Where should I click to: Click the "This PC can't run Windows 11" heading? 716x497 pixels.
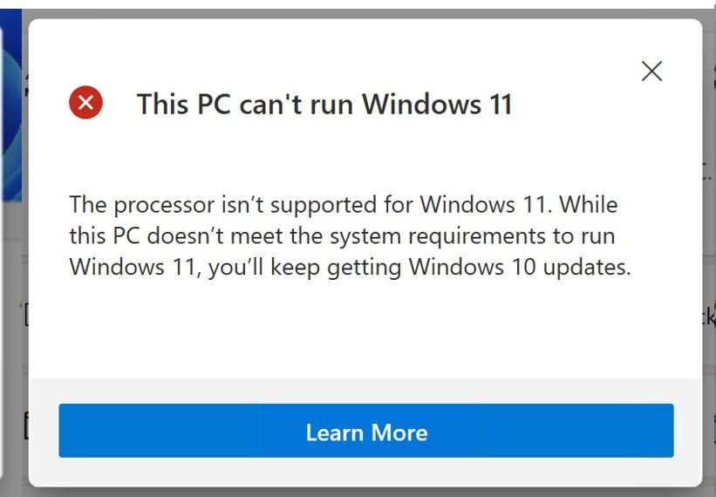click(x=324, y=105)
